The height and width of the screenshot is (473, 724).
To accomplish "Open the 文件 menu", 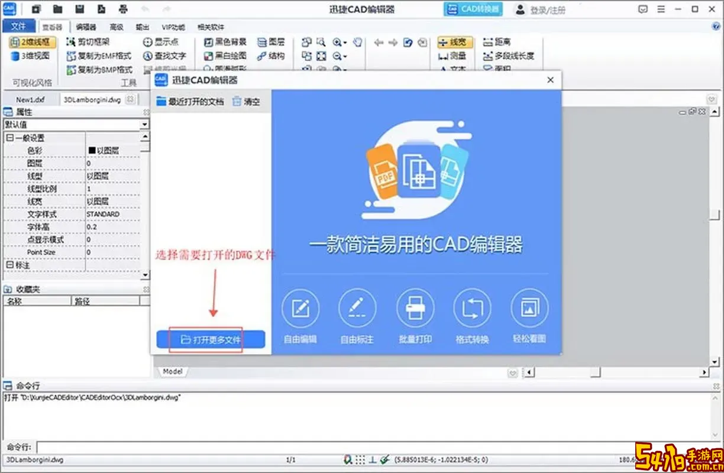I will (x=18, y=26).
